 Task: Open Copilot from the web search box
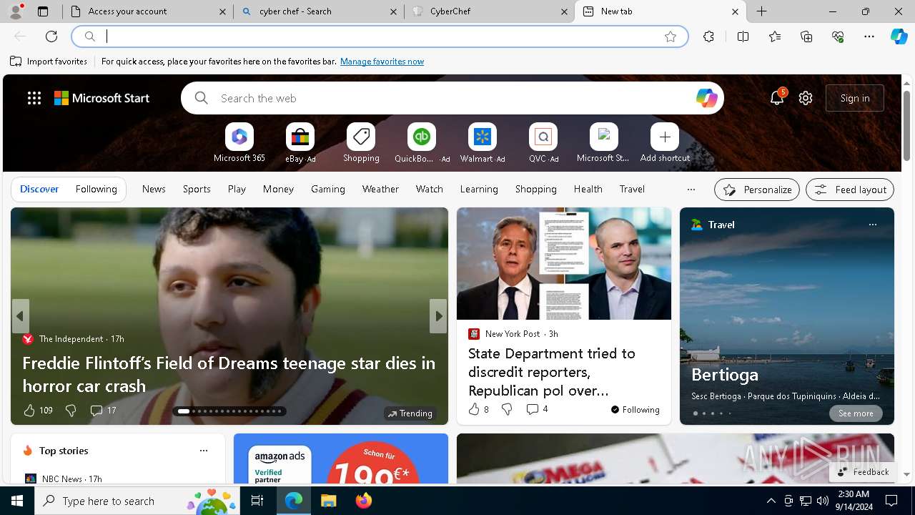(706, 98)
